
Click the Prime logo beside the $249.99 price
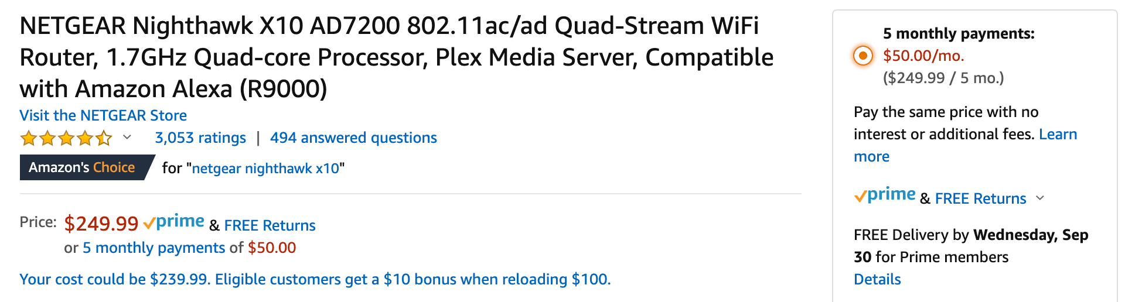tap(174, 222)
